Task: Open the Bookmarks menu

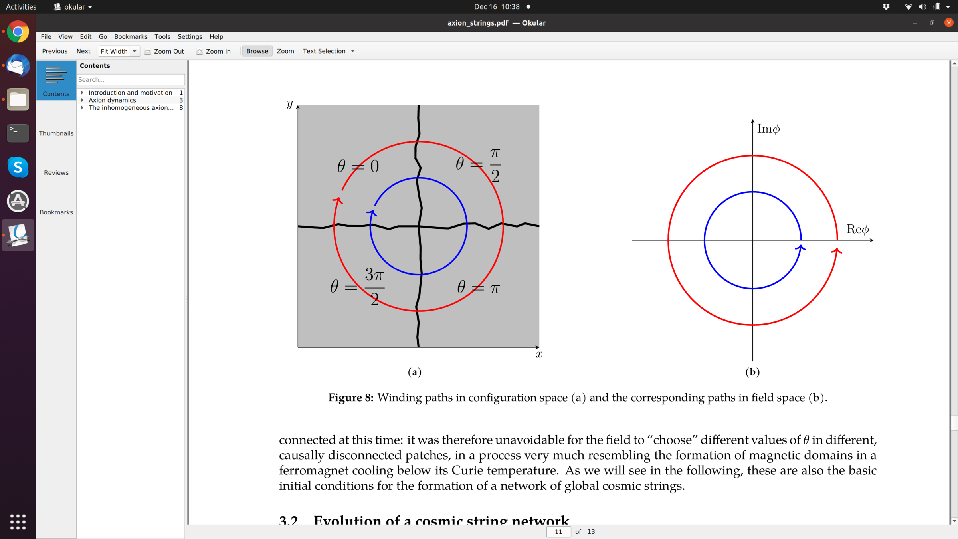Action: pyautogui.click(x=131, y=36)
